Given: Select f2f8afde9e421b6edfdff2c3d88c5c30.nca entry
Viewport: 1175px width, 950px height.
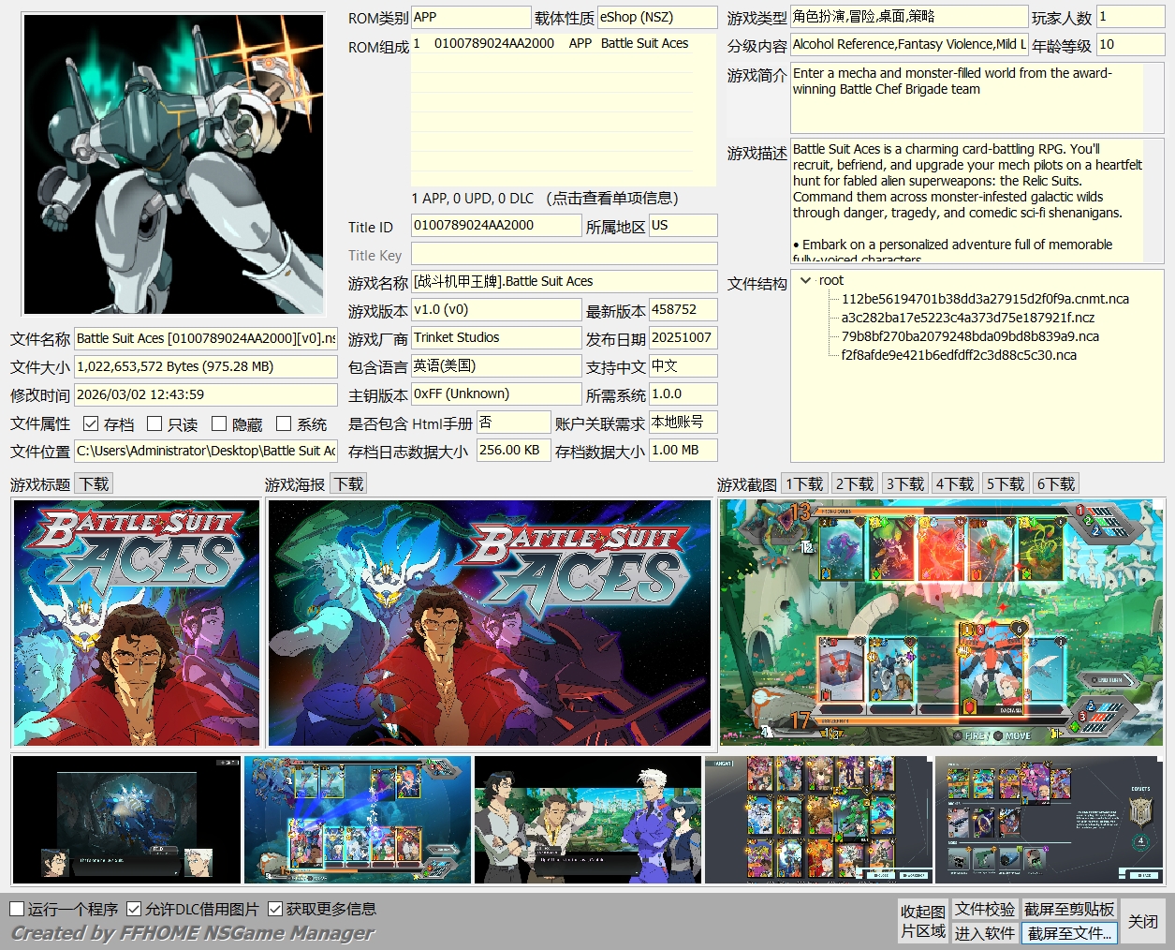Looking at the screenshot, I should pyautogui.click(x=959, y=355).
